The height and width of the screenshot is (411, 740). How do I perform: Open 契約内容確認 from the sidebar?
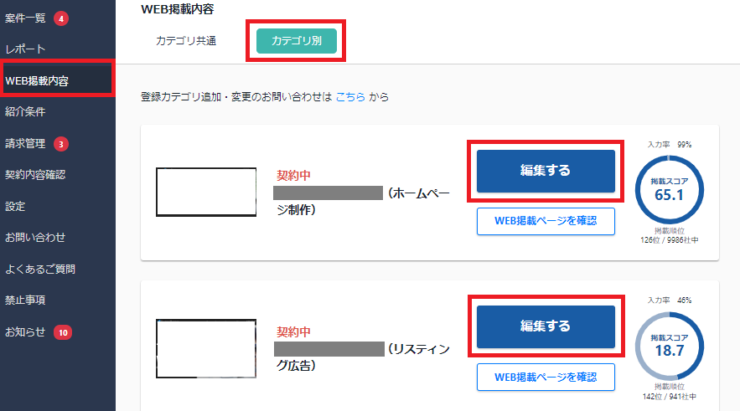point(35,175)
